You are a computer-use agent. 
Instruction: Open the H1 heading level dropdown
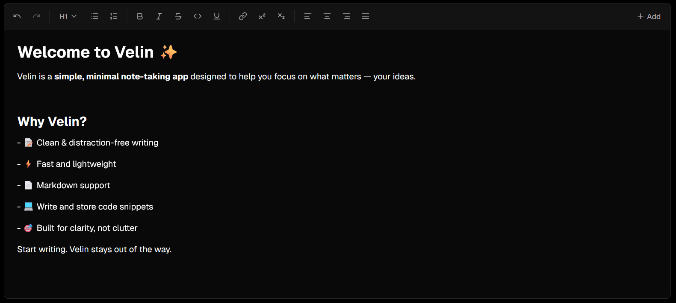[x=68, y=16]
